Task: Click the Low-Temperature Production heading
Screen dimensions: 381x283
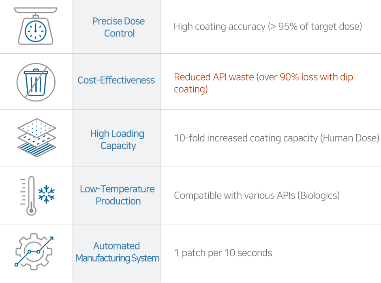Action: tap(118, 195)
